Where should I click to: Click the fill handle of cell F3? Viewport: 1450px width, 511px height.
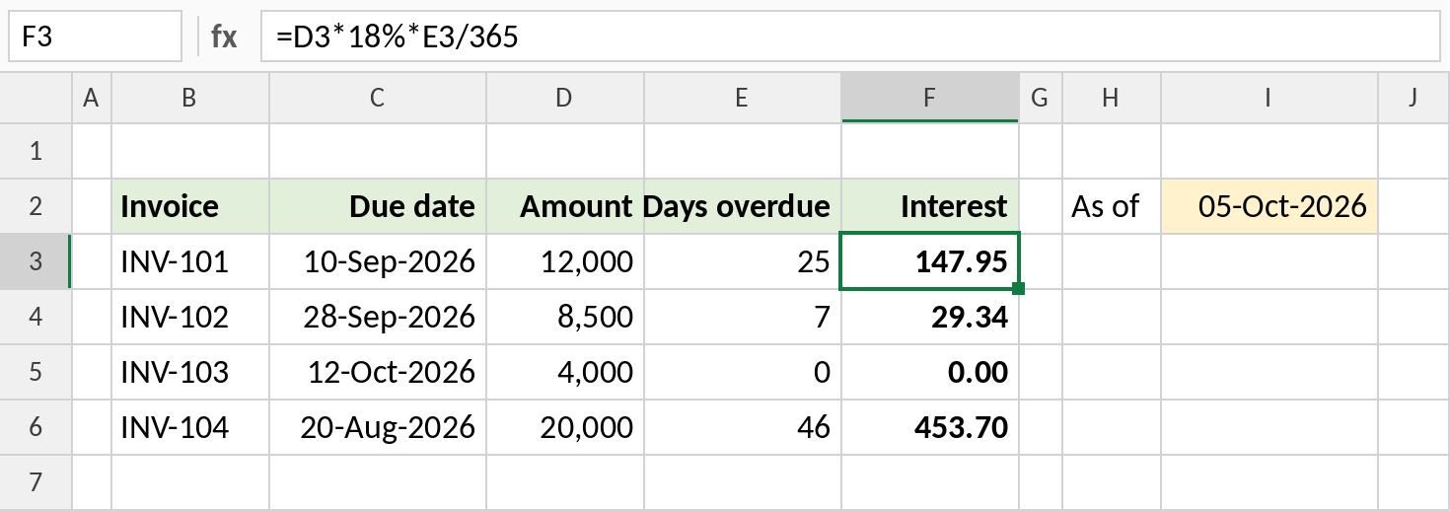click(1019, 288)
